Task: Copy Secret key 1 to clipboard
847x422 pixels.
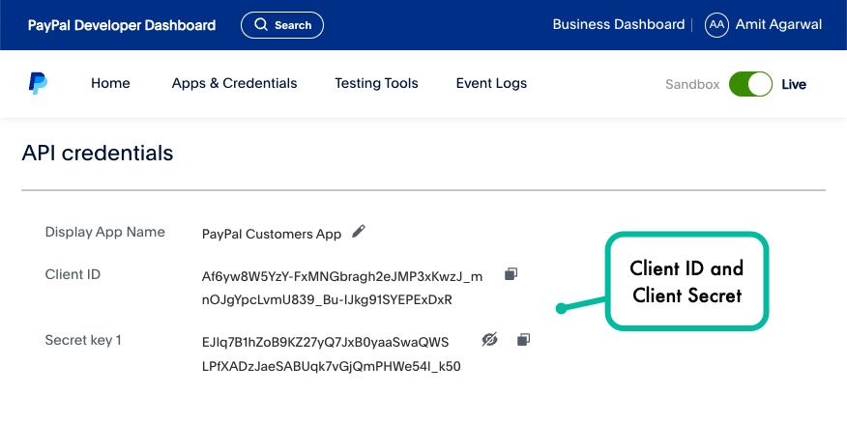Action: coord(523,340)
